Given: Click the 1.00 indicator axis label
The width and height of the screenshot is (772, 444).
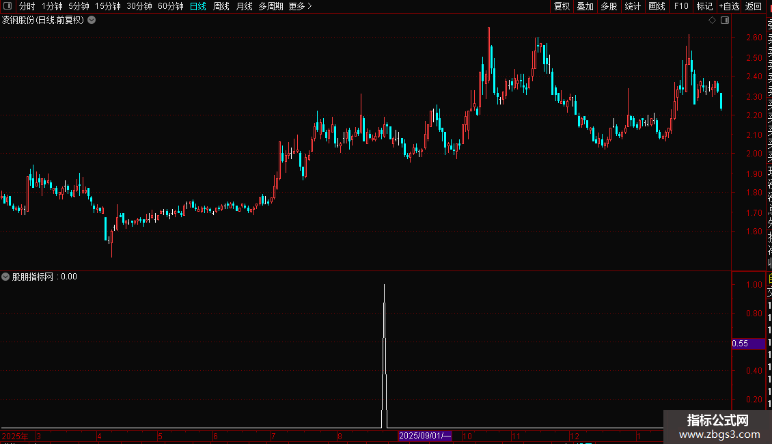Looking at the screenshot, I should click(x=754, y=285).
